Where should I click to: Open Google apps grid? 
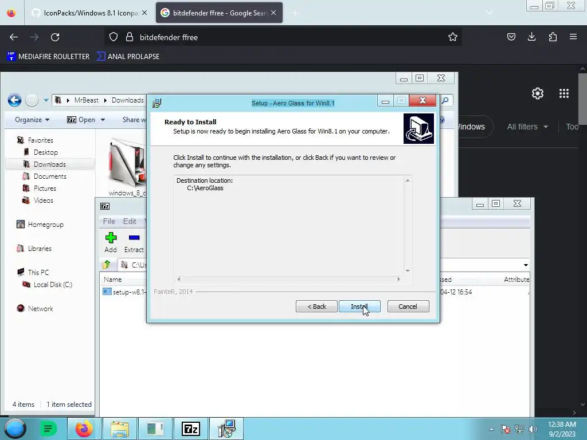click(564, 93)
